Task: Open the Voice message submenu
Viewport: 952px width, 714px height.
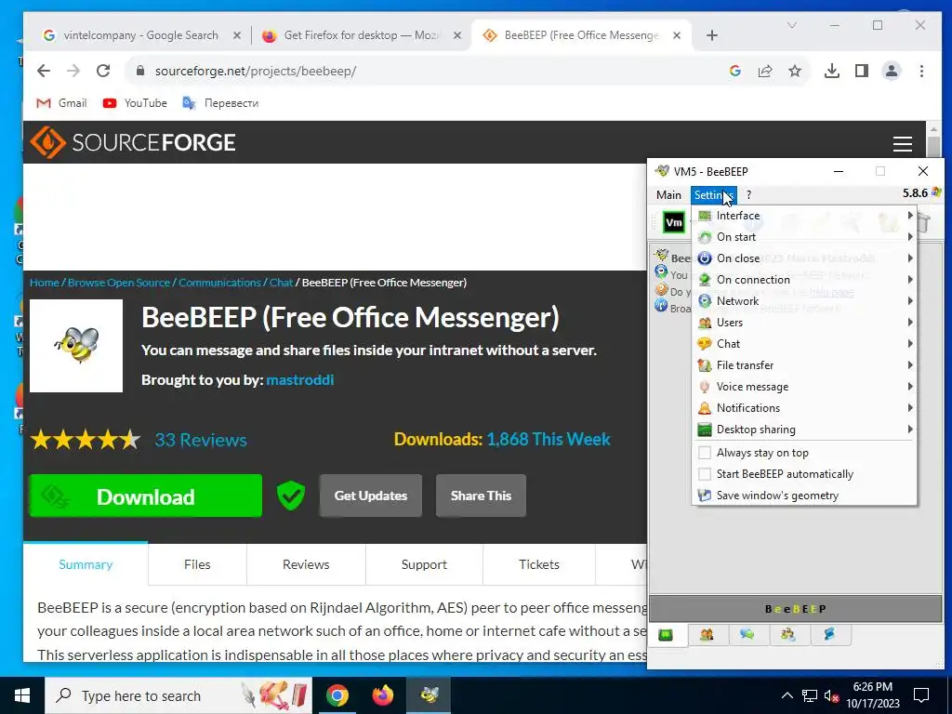Action: point(804,387)
